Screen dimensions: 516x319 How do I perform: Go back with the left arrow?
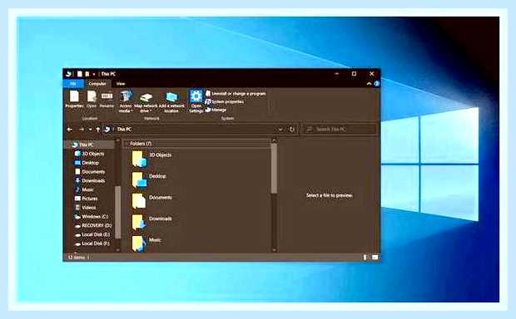(70, 130)
